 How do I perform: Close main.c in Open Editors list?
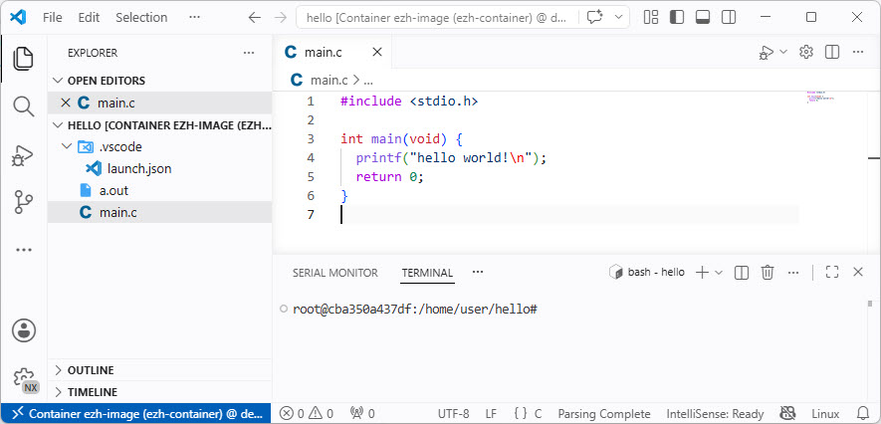(65, 103)
